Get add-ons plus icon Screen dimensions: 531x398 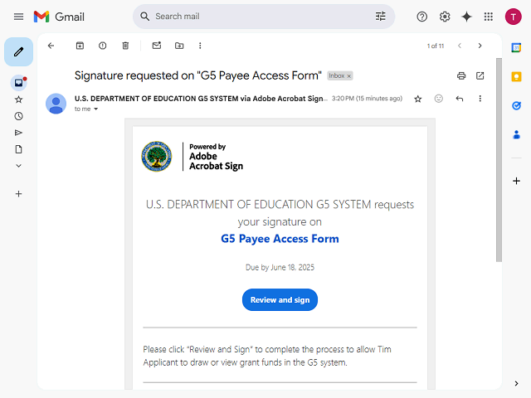(x=516, y=181)
